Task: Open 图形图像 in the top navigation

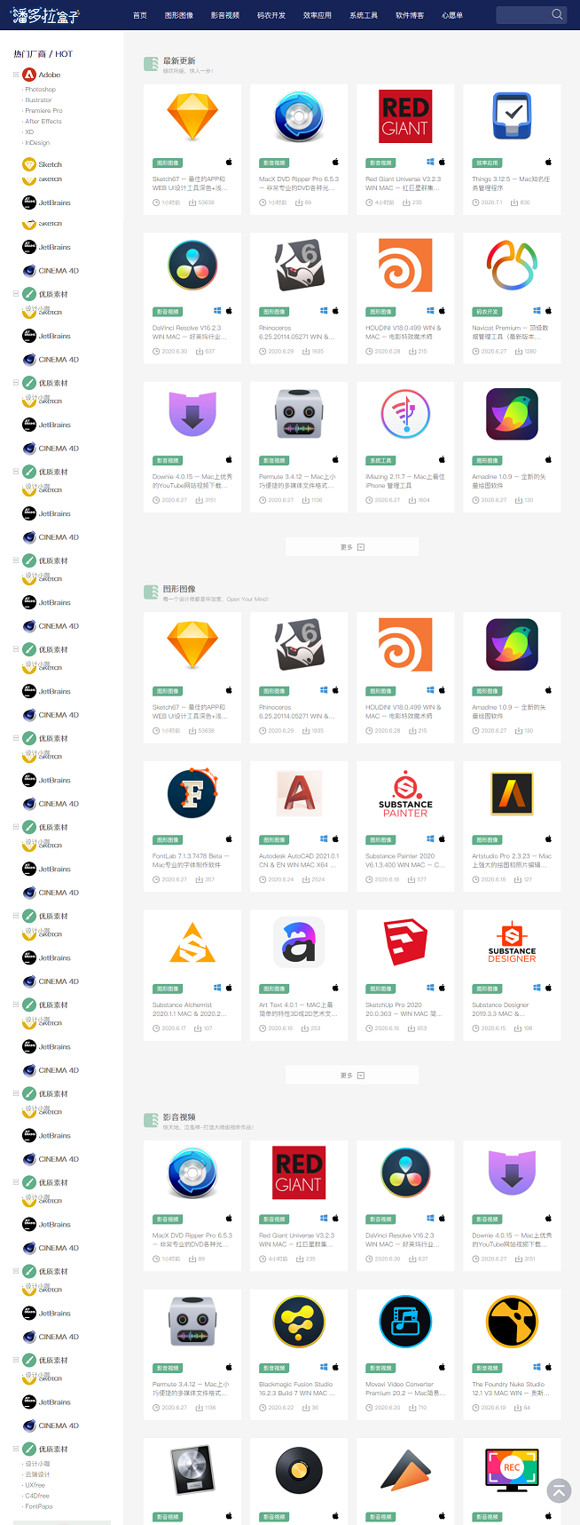Action: pos(179,15)
